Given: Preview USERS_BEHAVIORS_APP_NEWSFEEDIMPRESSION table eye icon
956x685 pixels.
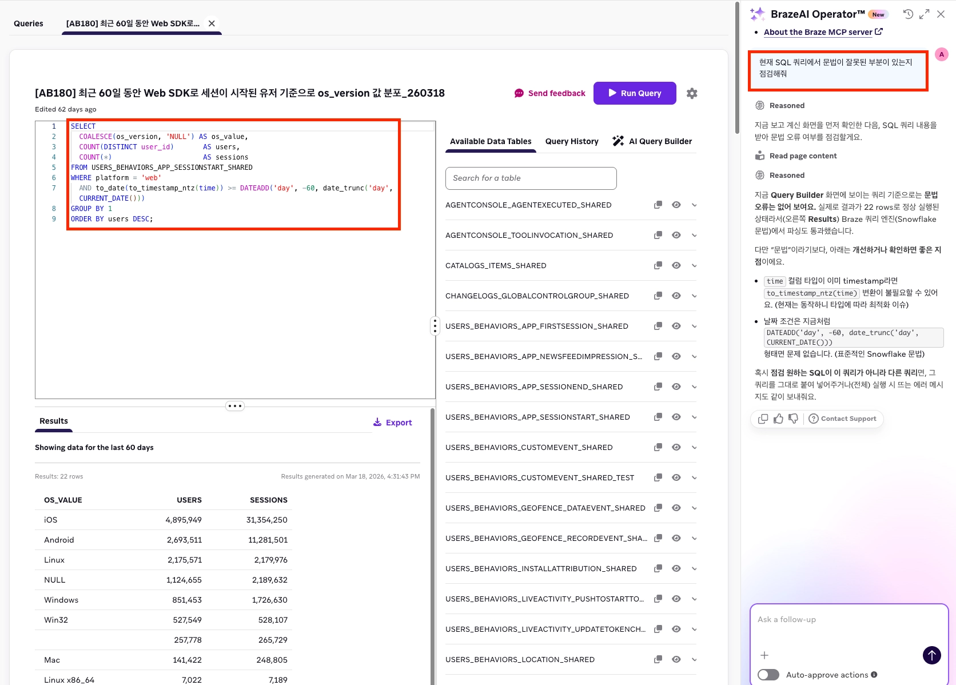Looking at the screenshot, I should [x=676, y=356].
